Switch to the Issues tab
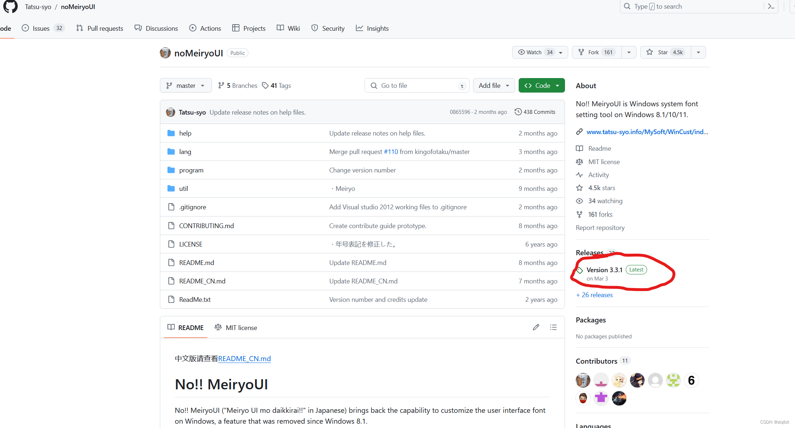The image size is (795, 428). (41, 28)
